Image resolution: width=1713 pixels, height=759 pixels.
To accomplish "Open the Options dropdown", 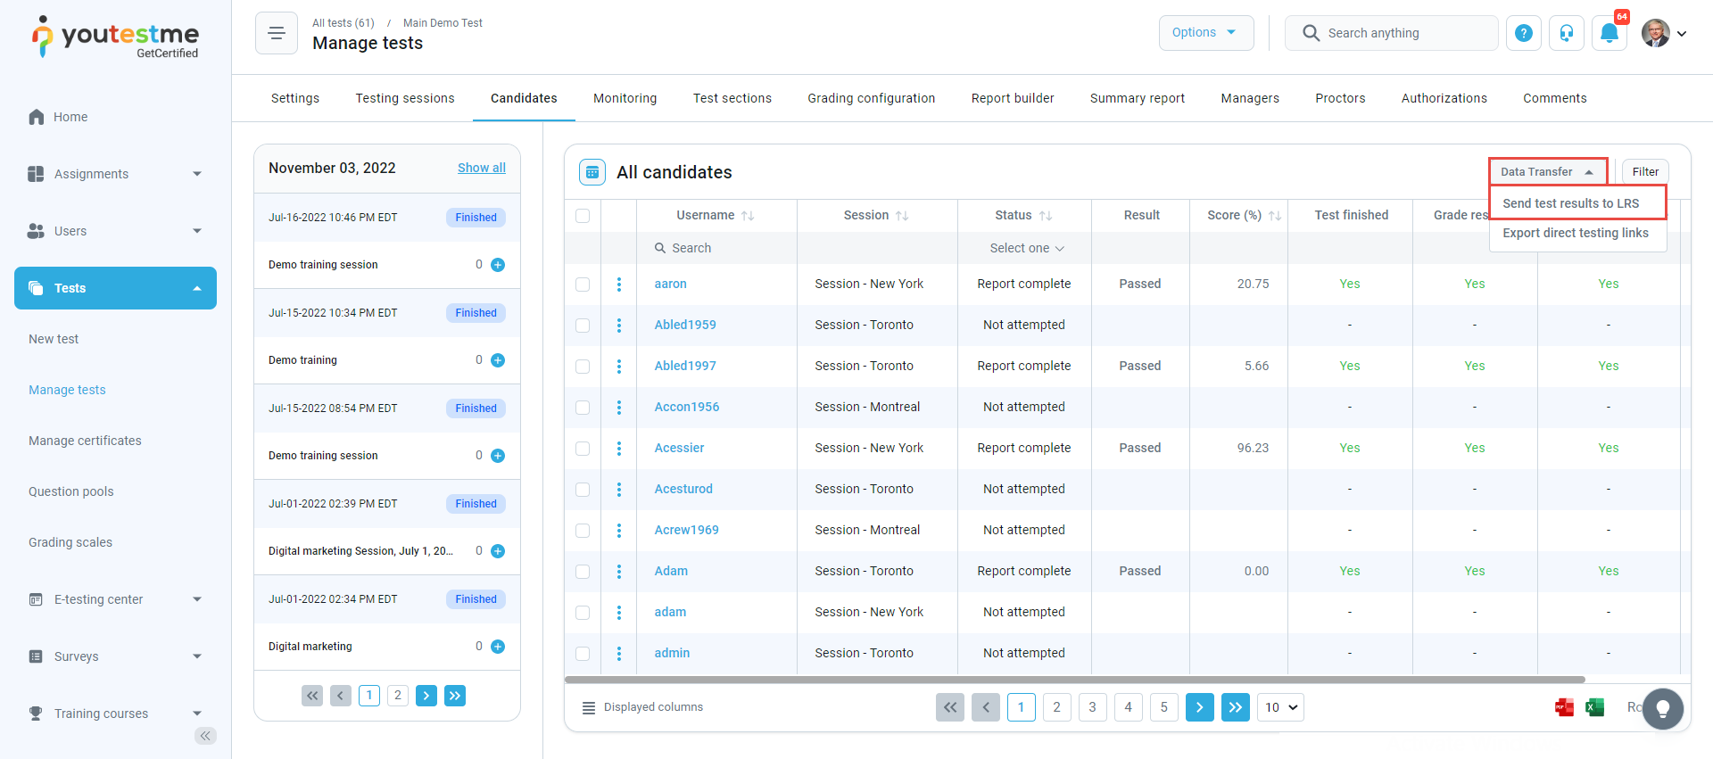I will (x=1205, y=33).
